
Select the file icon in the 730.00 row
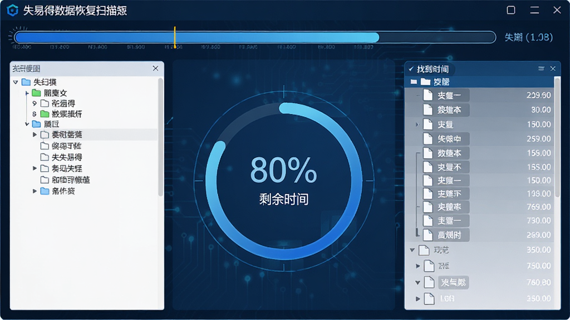(x=428, y=221)
